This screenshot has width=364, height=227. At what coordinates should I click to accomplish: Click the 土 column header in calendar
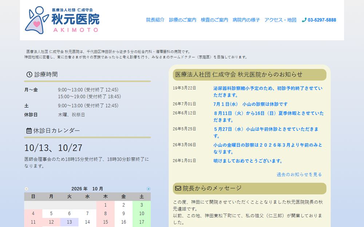coord(142,196)
